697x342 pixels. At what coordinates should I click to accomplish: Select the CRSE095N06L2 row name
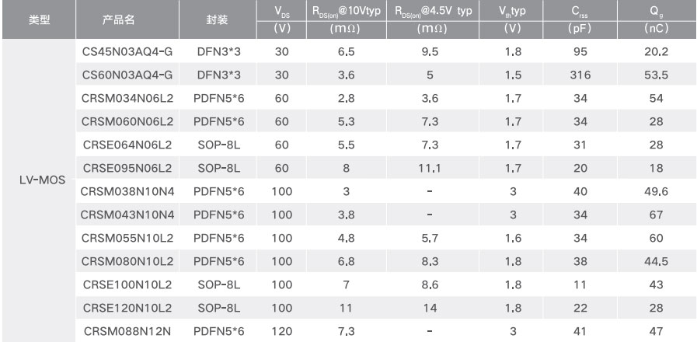tap(127, 168)
